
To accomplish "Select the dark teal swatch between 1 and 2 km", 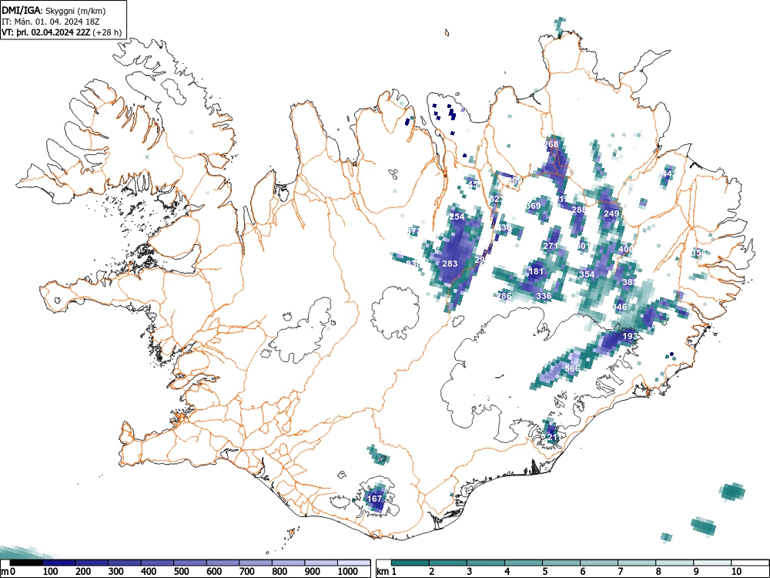I will coord(410,563).
